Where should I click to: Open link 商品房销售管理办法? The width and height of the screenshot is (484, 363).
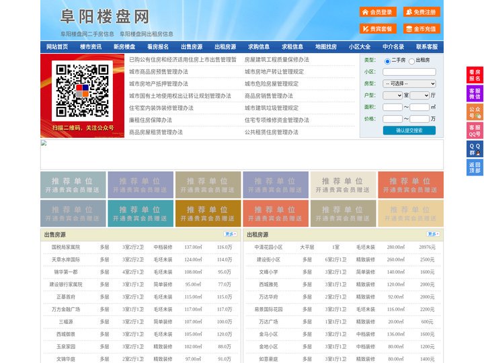tap(269, 96)
